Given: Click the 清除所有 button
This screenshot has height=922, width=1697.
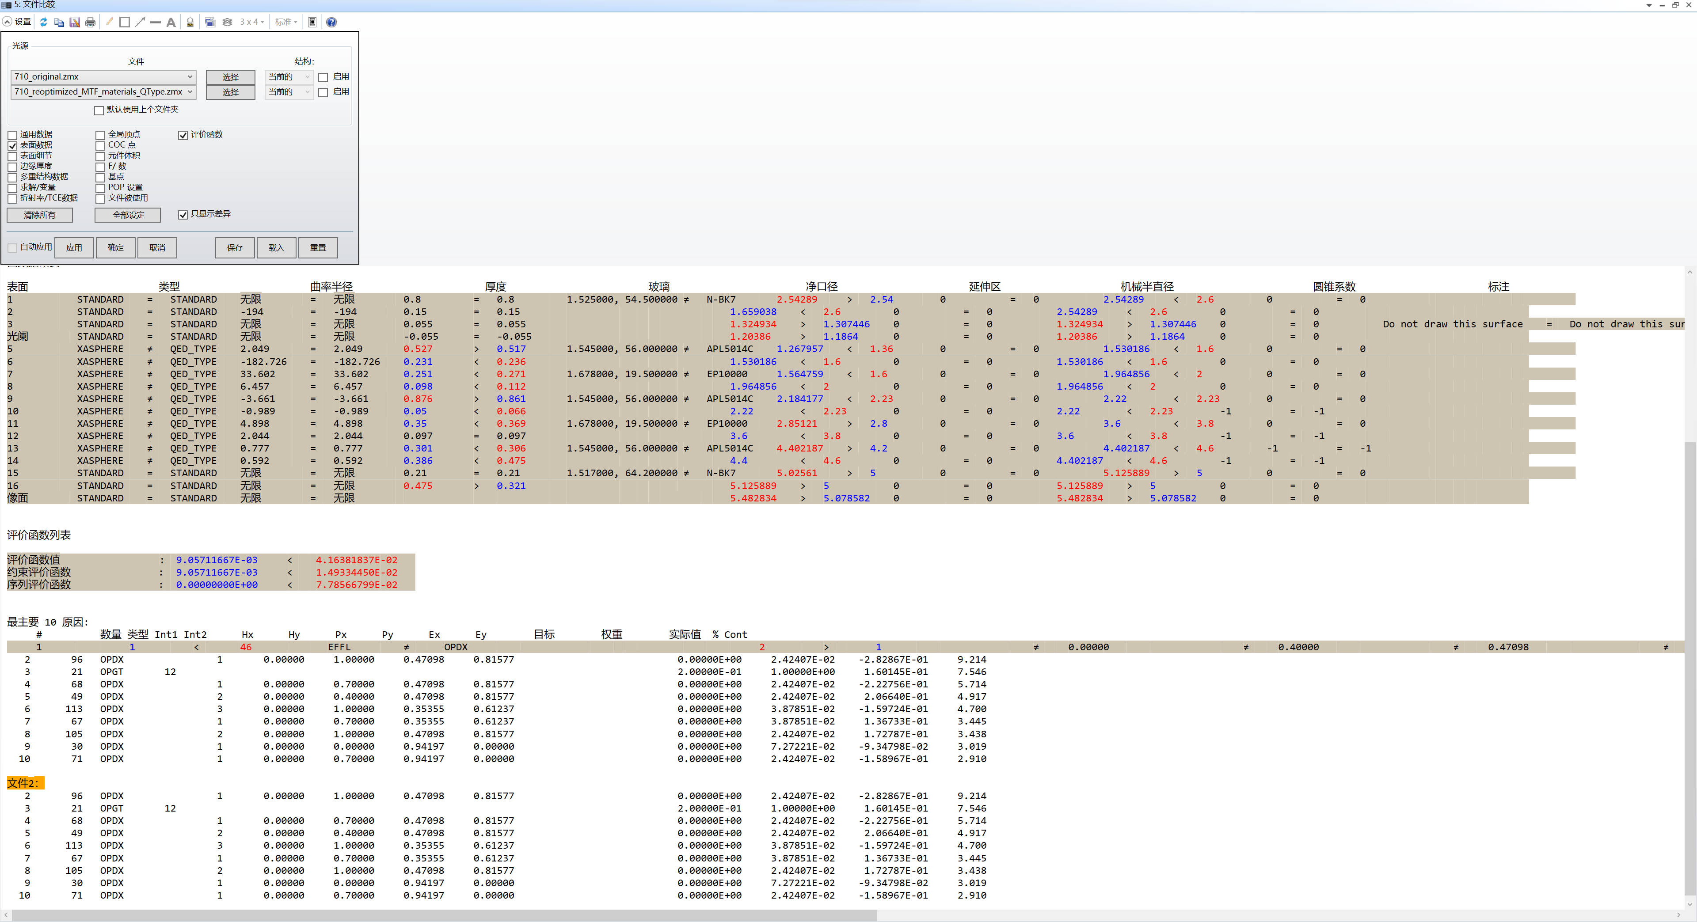Looking at the screenshot, I should click(39, 215).
